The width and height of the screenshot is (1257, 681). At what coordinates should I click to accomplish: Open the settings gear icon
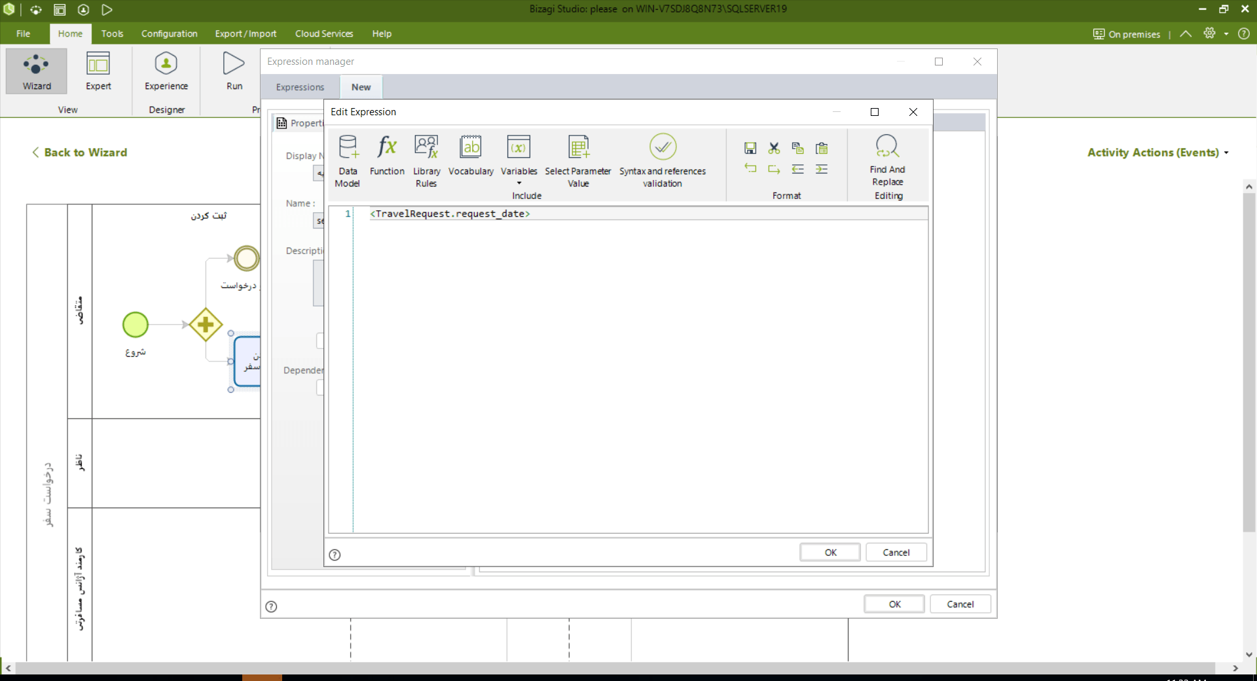tap(1209, 33)
